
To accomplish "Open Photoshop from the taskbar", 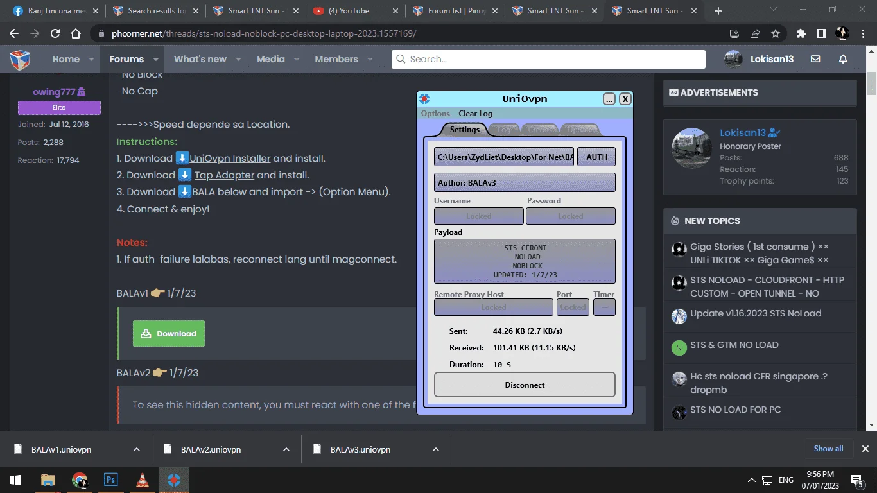I will [111, 480].
